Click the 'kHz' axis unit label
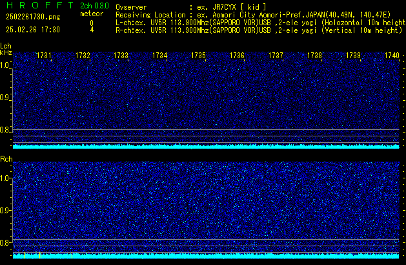The width and height of the screenshot is (406, 265). pyautogui.click(x=6, y=52)
